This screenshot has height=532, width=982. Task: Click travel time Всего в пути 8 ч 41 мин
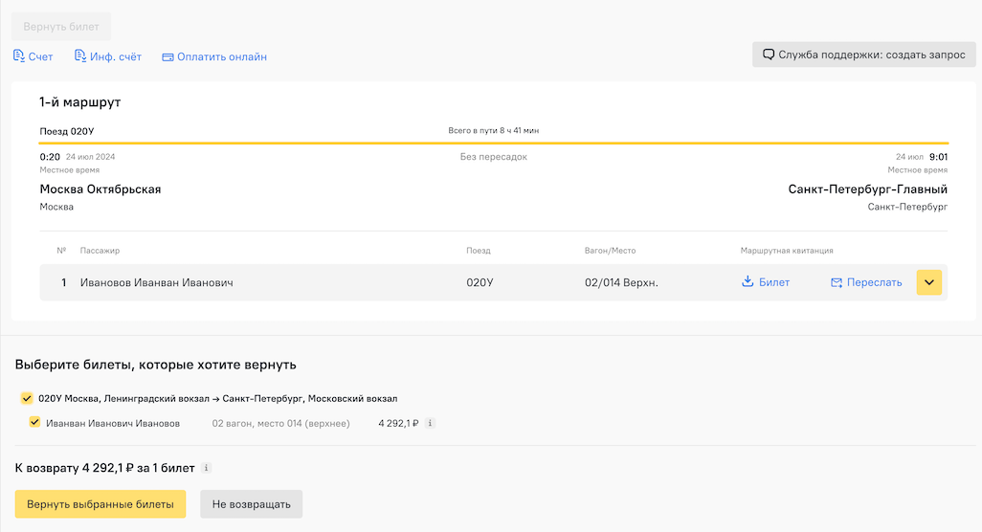click(494, 131)
